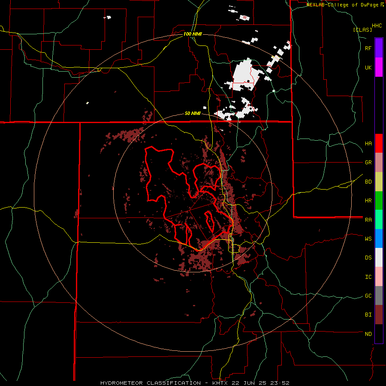Click the [CLAS] units label
386x386 pixels.
(362, 30)
